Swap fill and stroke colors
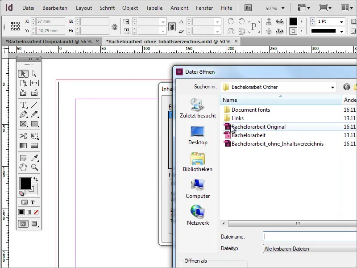Screen dimensions: 357x268 pos(36,179)
